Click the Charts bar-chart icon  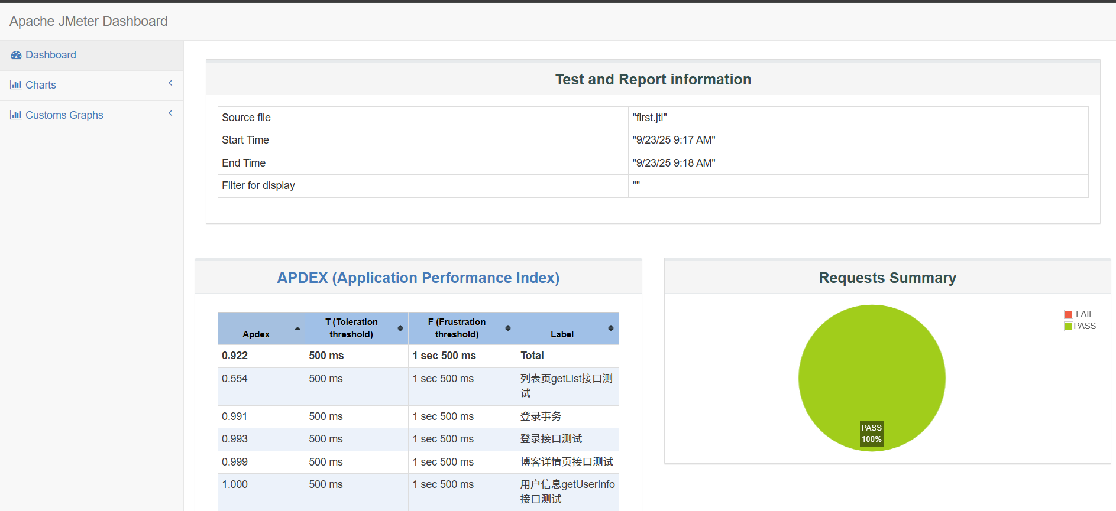click(x=15, y=85)
